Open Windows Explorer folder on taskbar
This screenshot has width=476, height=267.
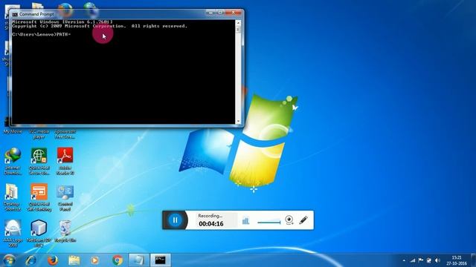click(74, 260)
